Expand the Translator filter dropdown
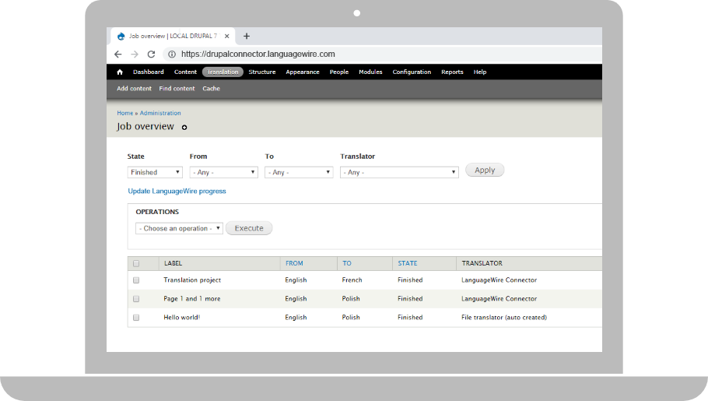The image size is (708, 401). pyautogui.click(x=399, y=172)
